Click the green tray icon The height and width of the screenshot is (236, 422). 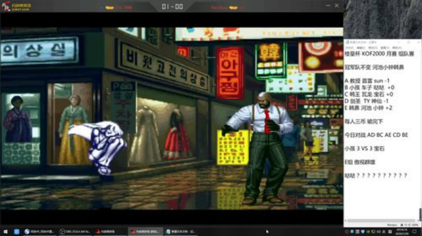(368, 231)
